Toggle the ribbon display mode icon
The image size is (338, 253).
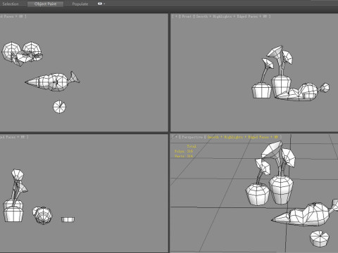pyautogui.click(x=101, y=4)
